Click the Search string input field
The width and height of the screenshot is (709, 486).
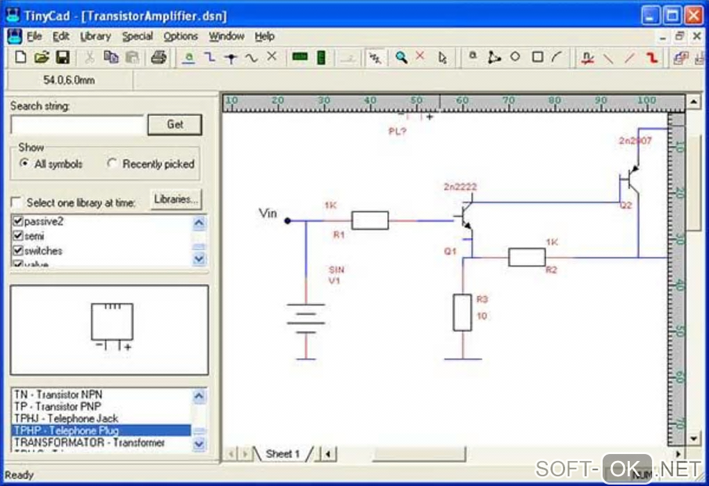click(x=77, y=125)
